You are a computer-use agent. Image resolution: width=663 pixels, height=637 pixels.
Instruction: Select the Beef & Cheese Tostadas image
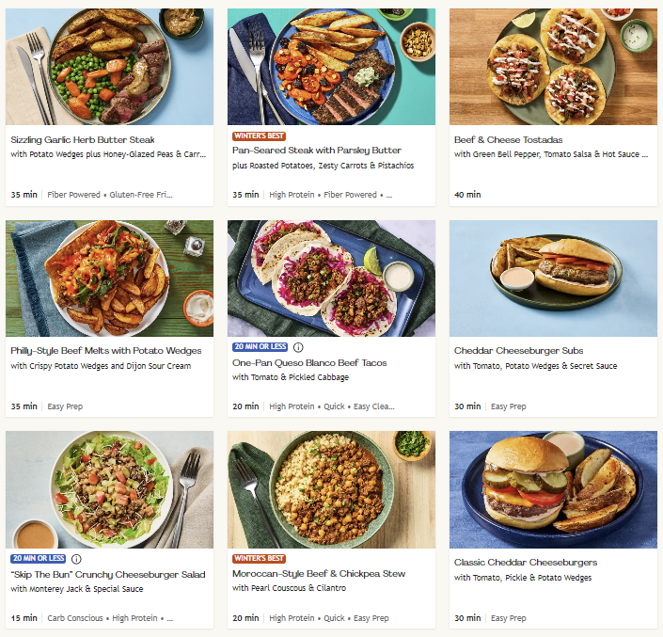(553, 67)
